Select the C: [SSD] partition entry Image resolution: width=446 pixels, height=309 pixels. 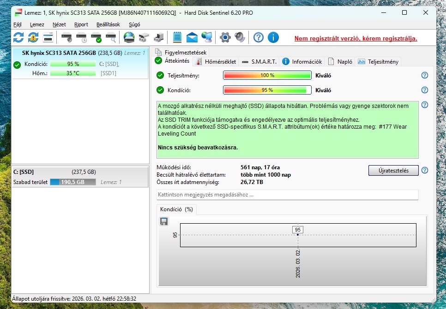coord(80,177)
